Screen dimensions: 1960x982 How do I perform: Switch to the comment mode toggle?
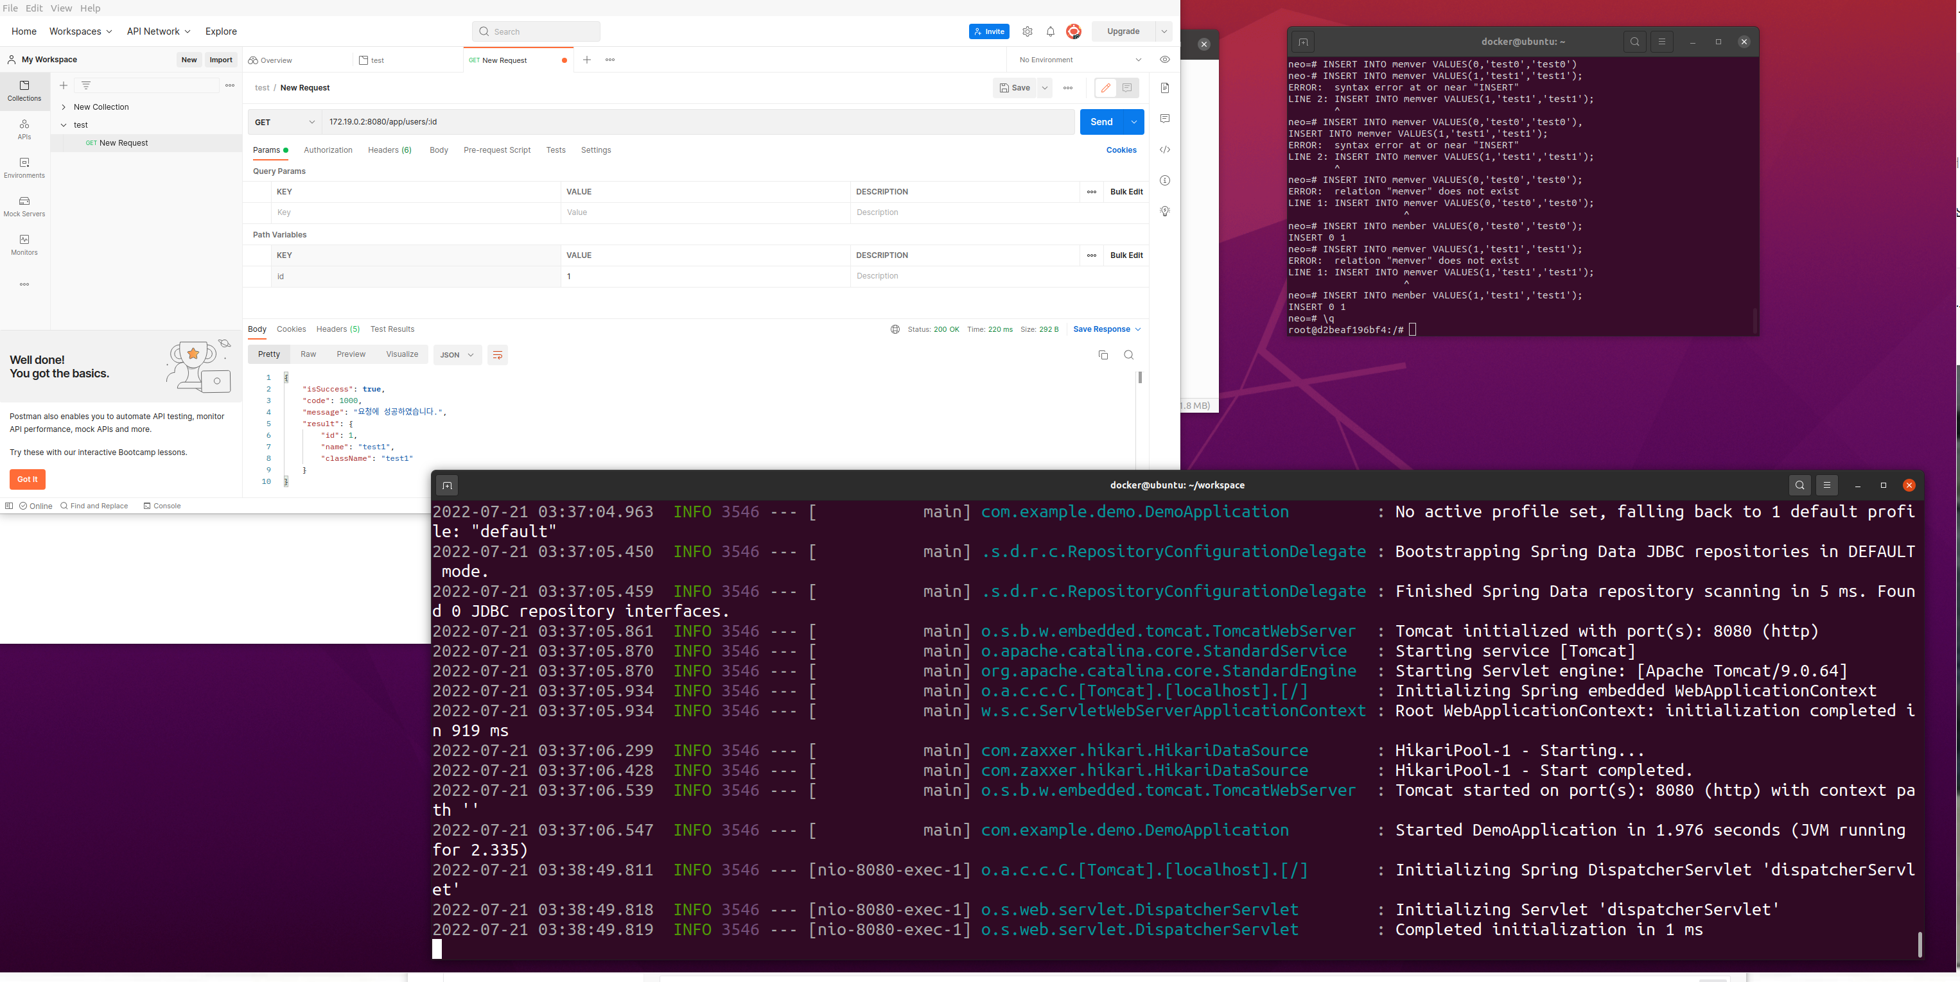[x=1127, y=88]
